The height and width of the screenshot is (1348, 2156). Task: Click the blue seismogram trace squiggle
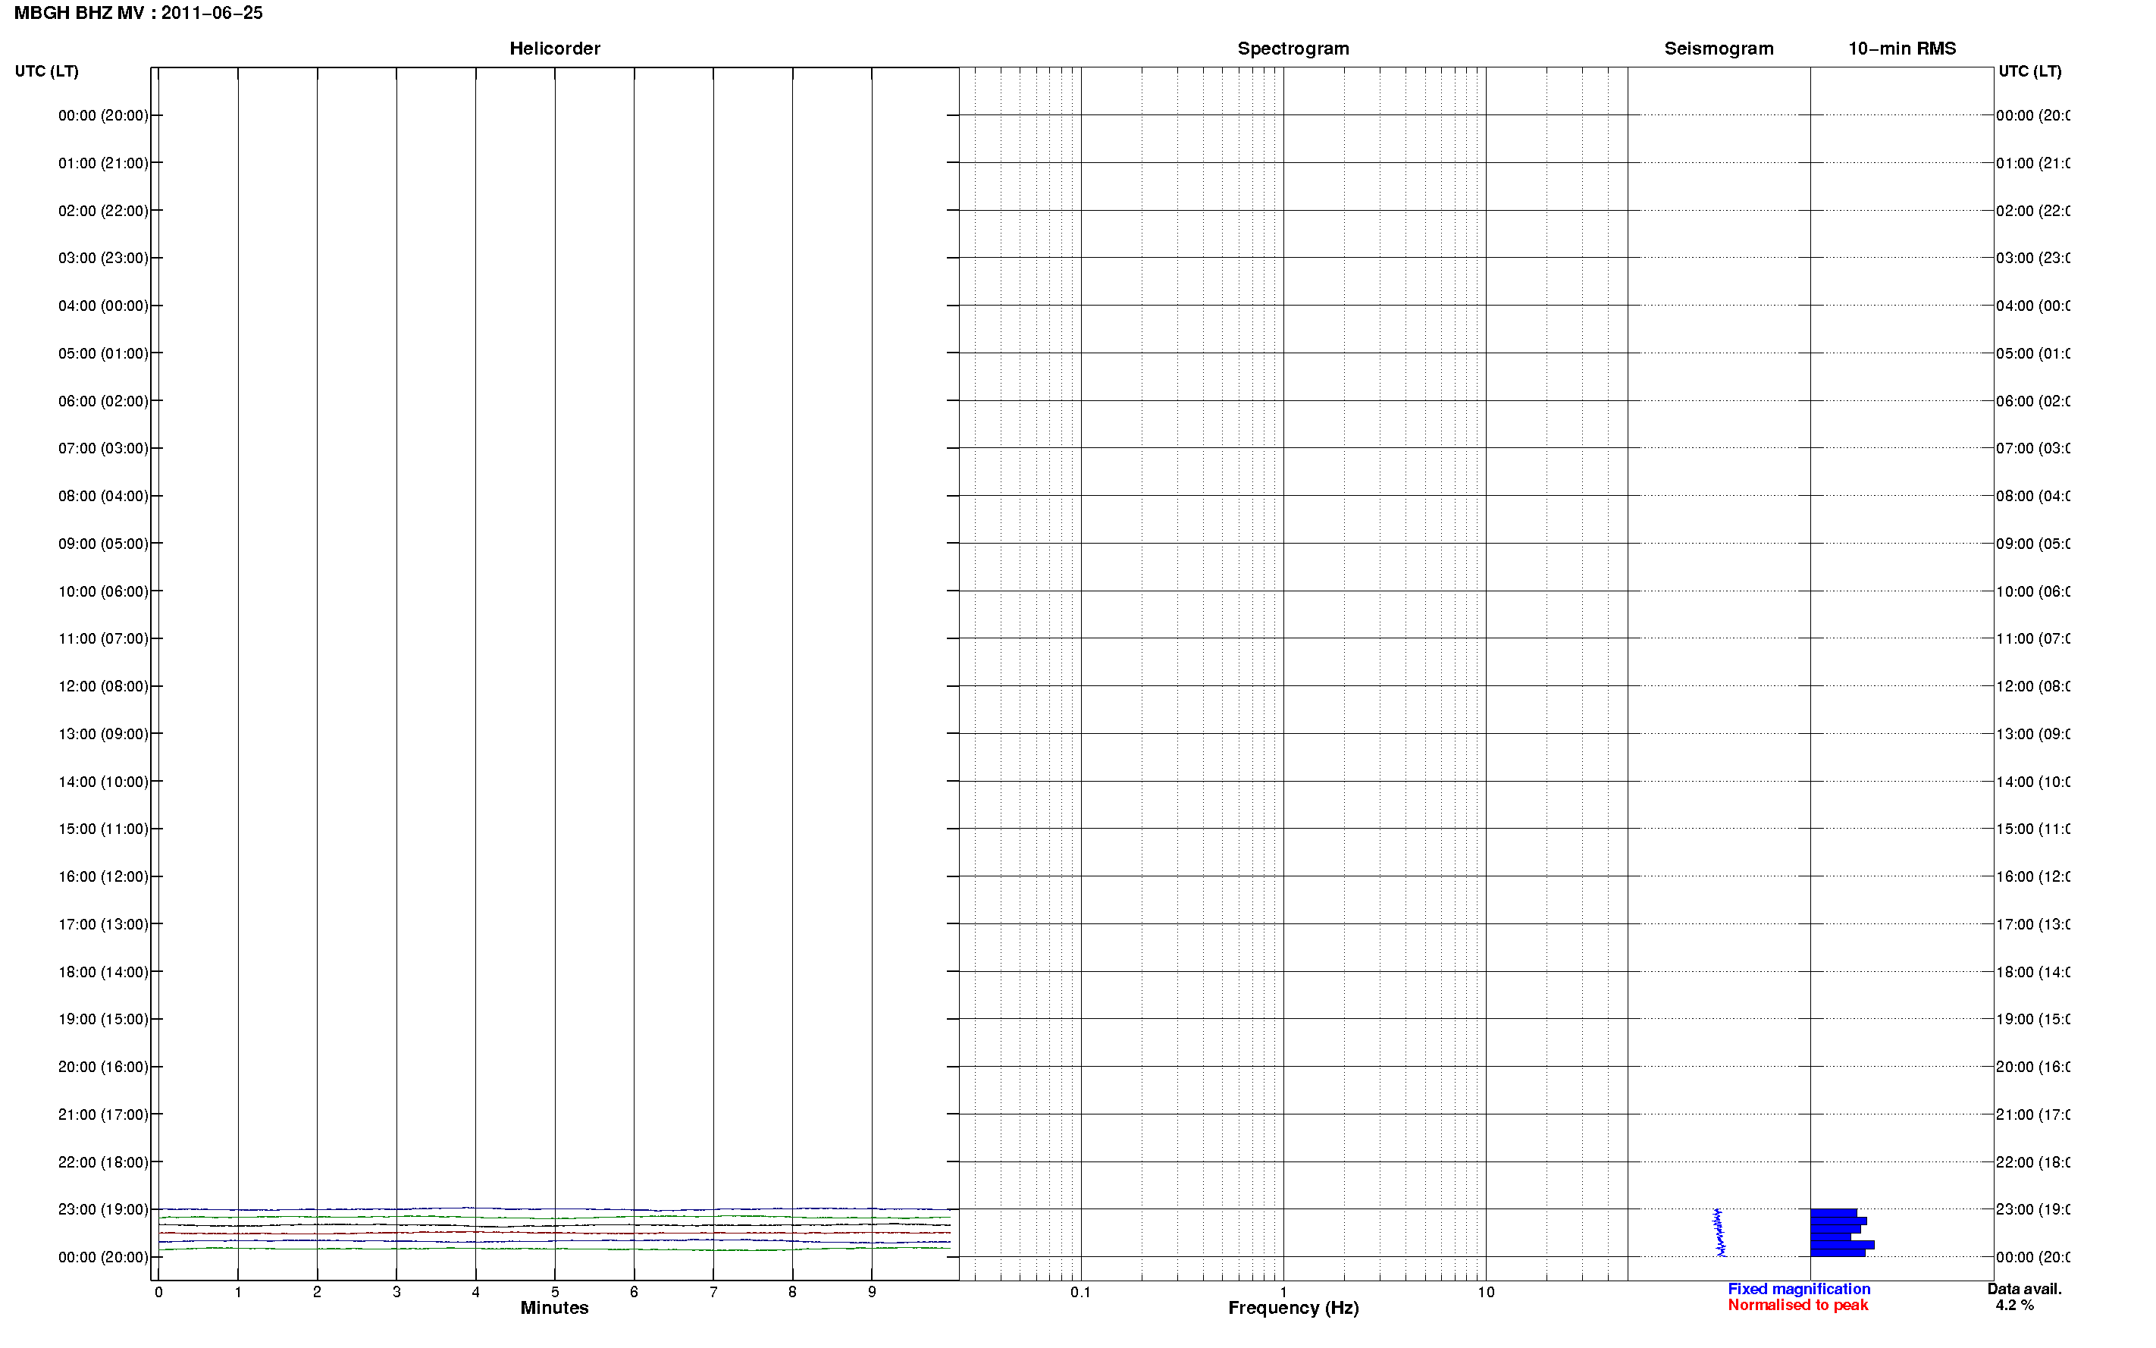(1719, 1233)
